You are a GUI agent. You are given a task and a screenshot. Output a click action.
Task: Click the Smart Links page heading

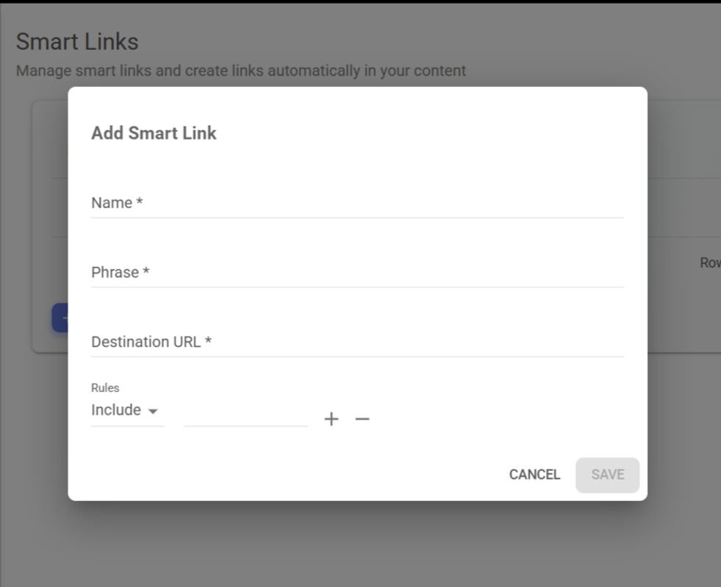click(77, 42)
